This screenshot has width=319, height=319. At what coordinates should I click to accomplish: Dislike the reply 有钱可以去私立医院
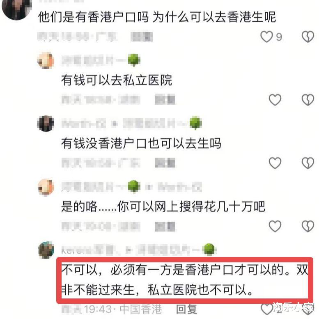tap(308, 100)
